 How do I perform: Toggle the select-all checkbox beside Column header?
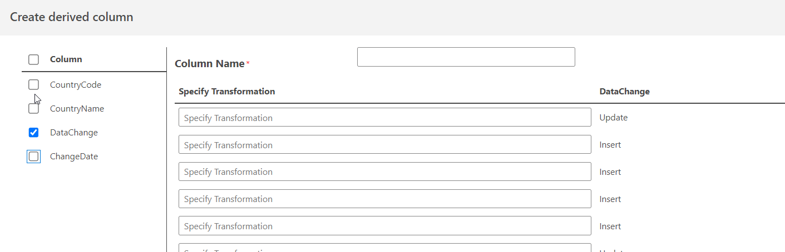point(34,59)
